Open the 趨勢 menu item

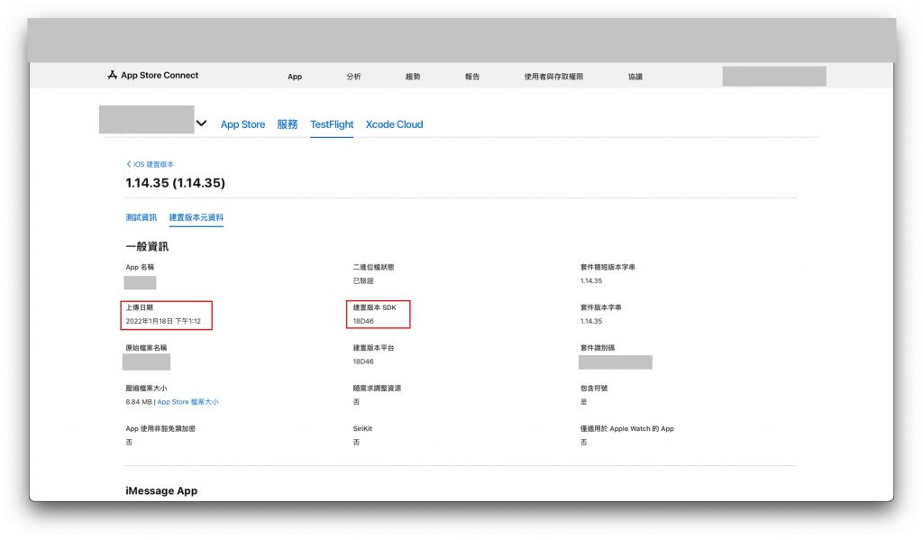[x=413, y=77]
